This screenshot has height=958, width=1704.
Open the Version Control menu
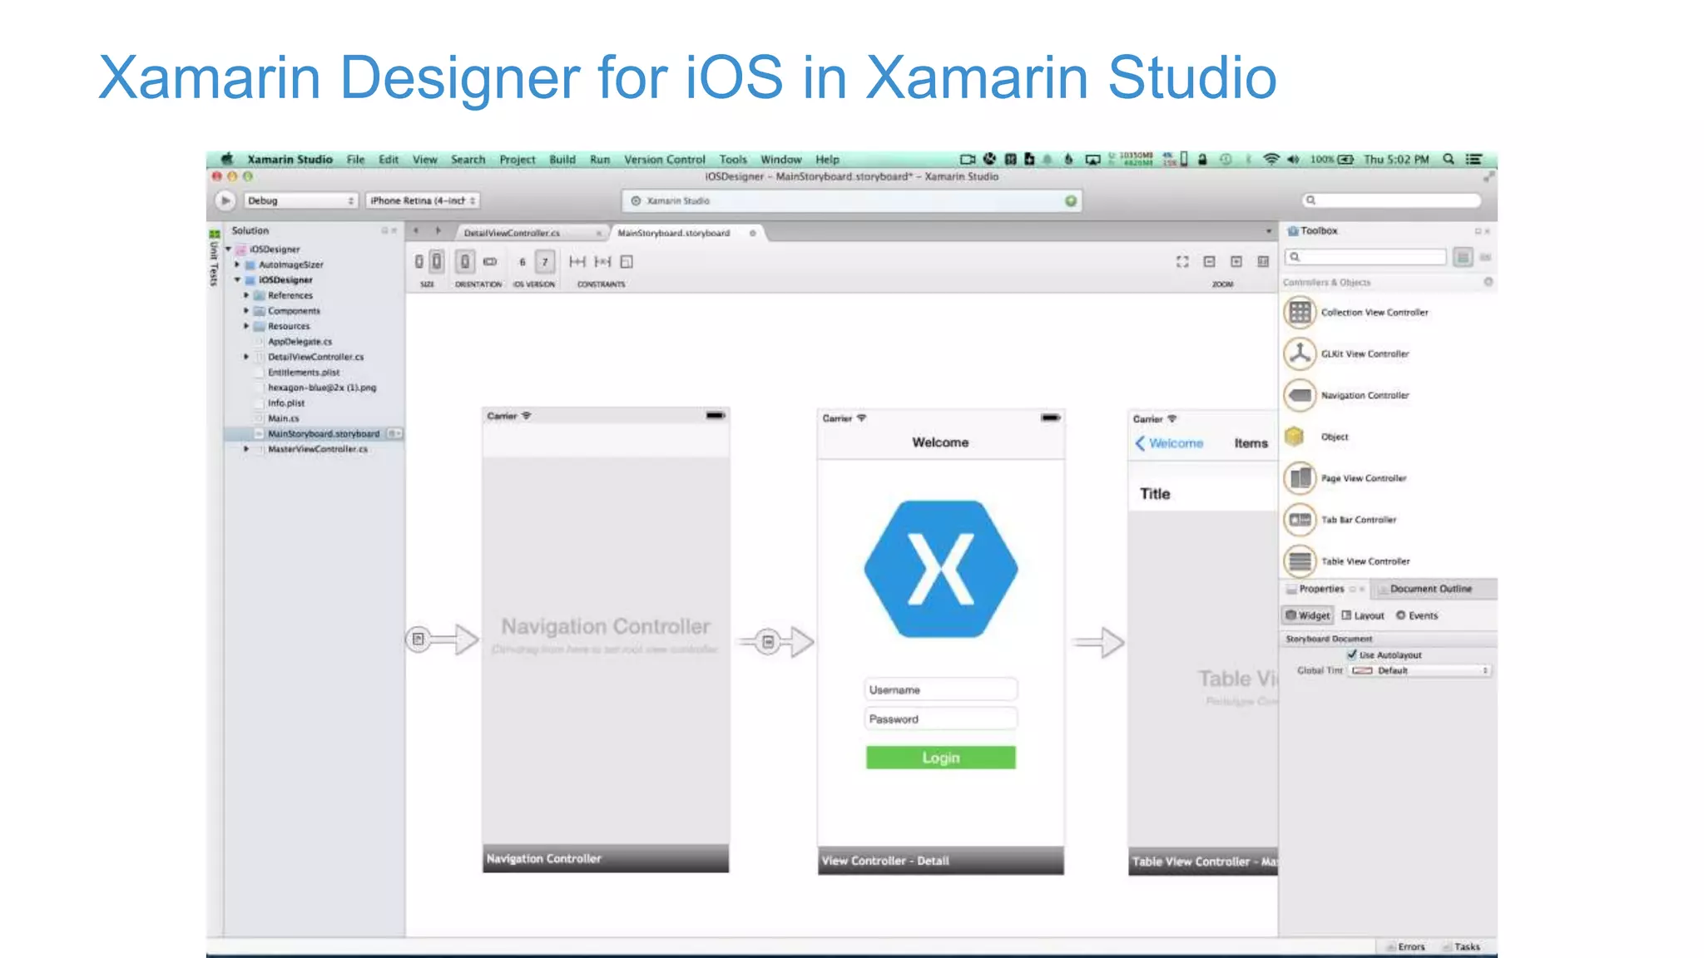click(664, 159)
